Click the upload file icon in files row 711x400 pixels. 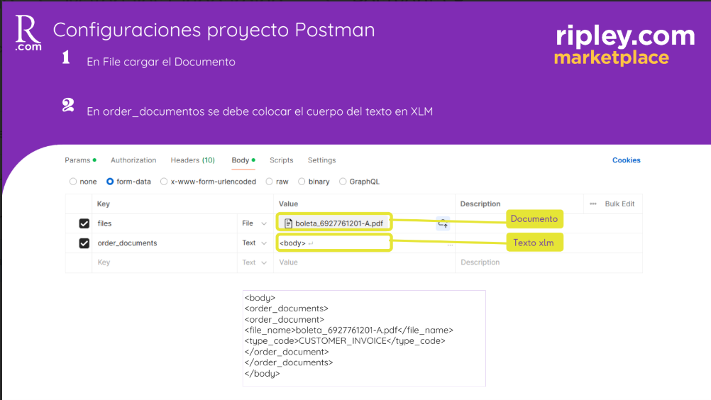(x=443, y=223)
